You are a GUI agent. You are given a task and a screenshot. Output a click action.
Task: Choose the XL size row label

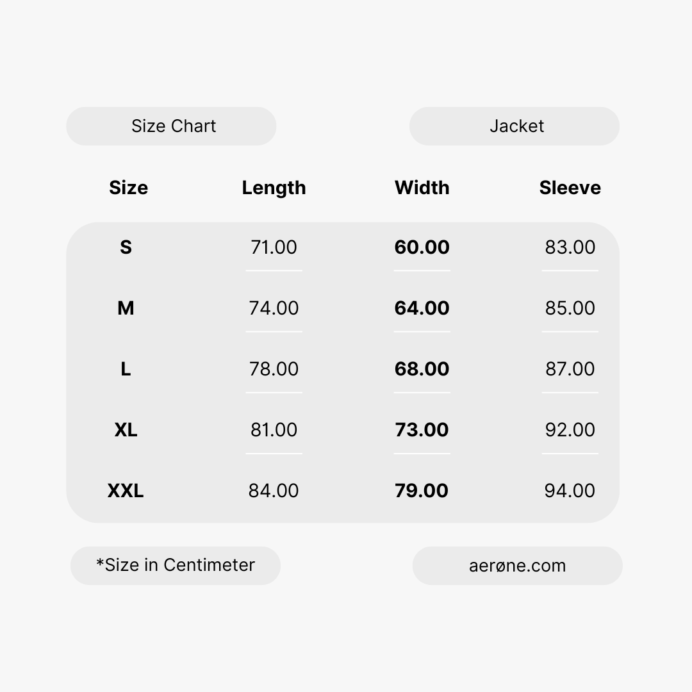click(x=126, y=430)
